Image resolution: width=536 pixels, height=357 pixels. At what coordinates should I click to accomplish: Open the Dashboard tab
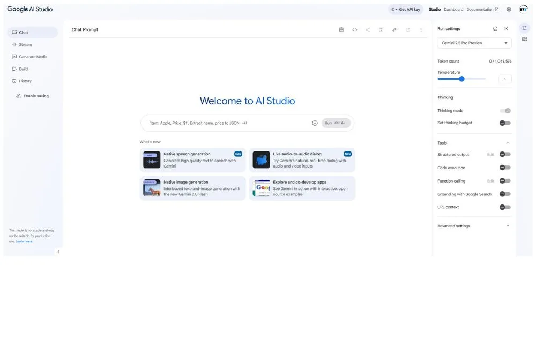coord(453,10)
